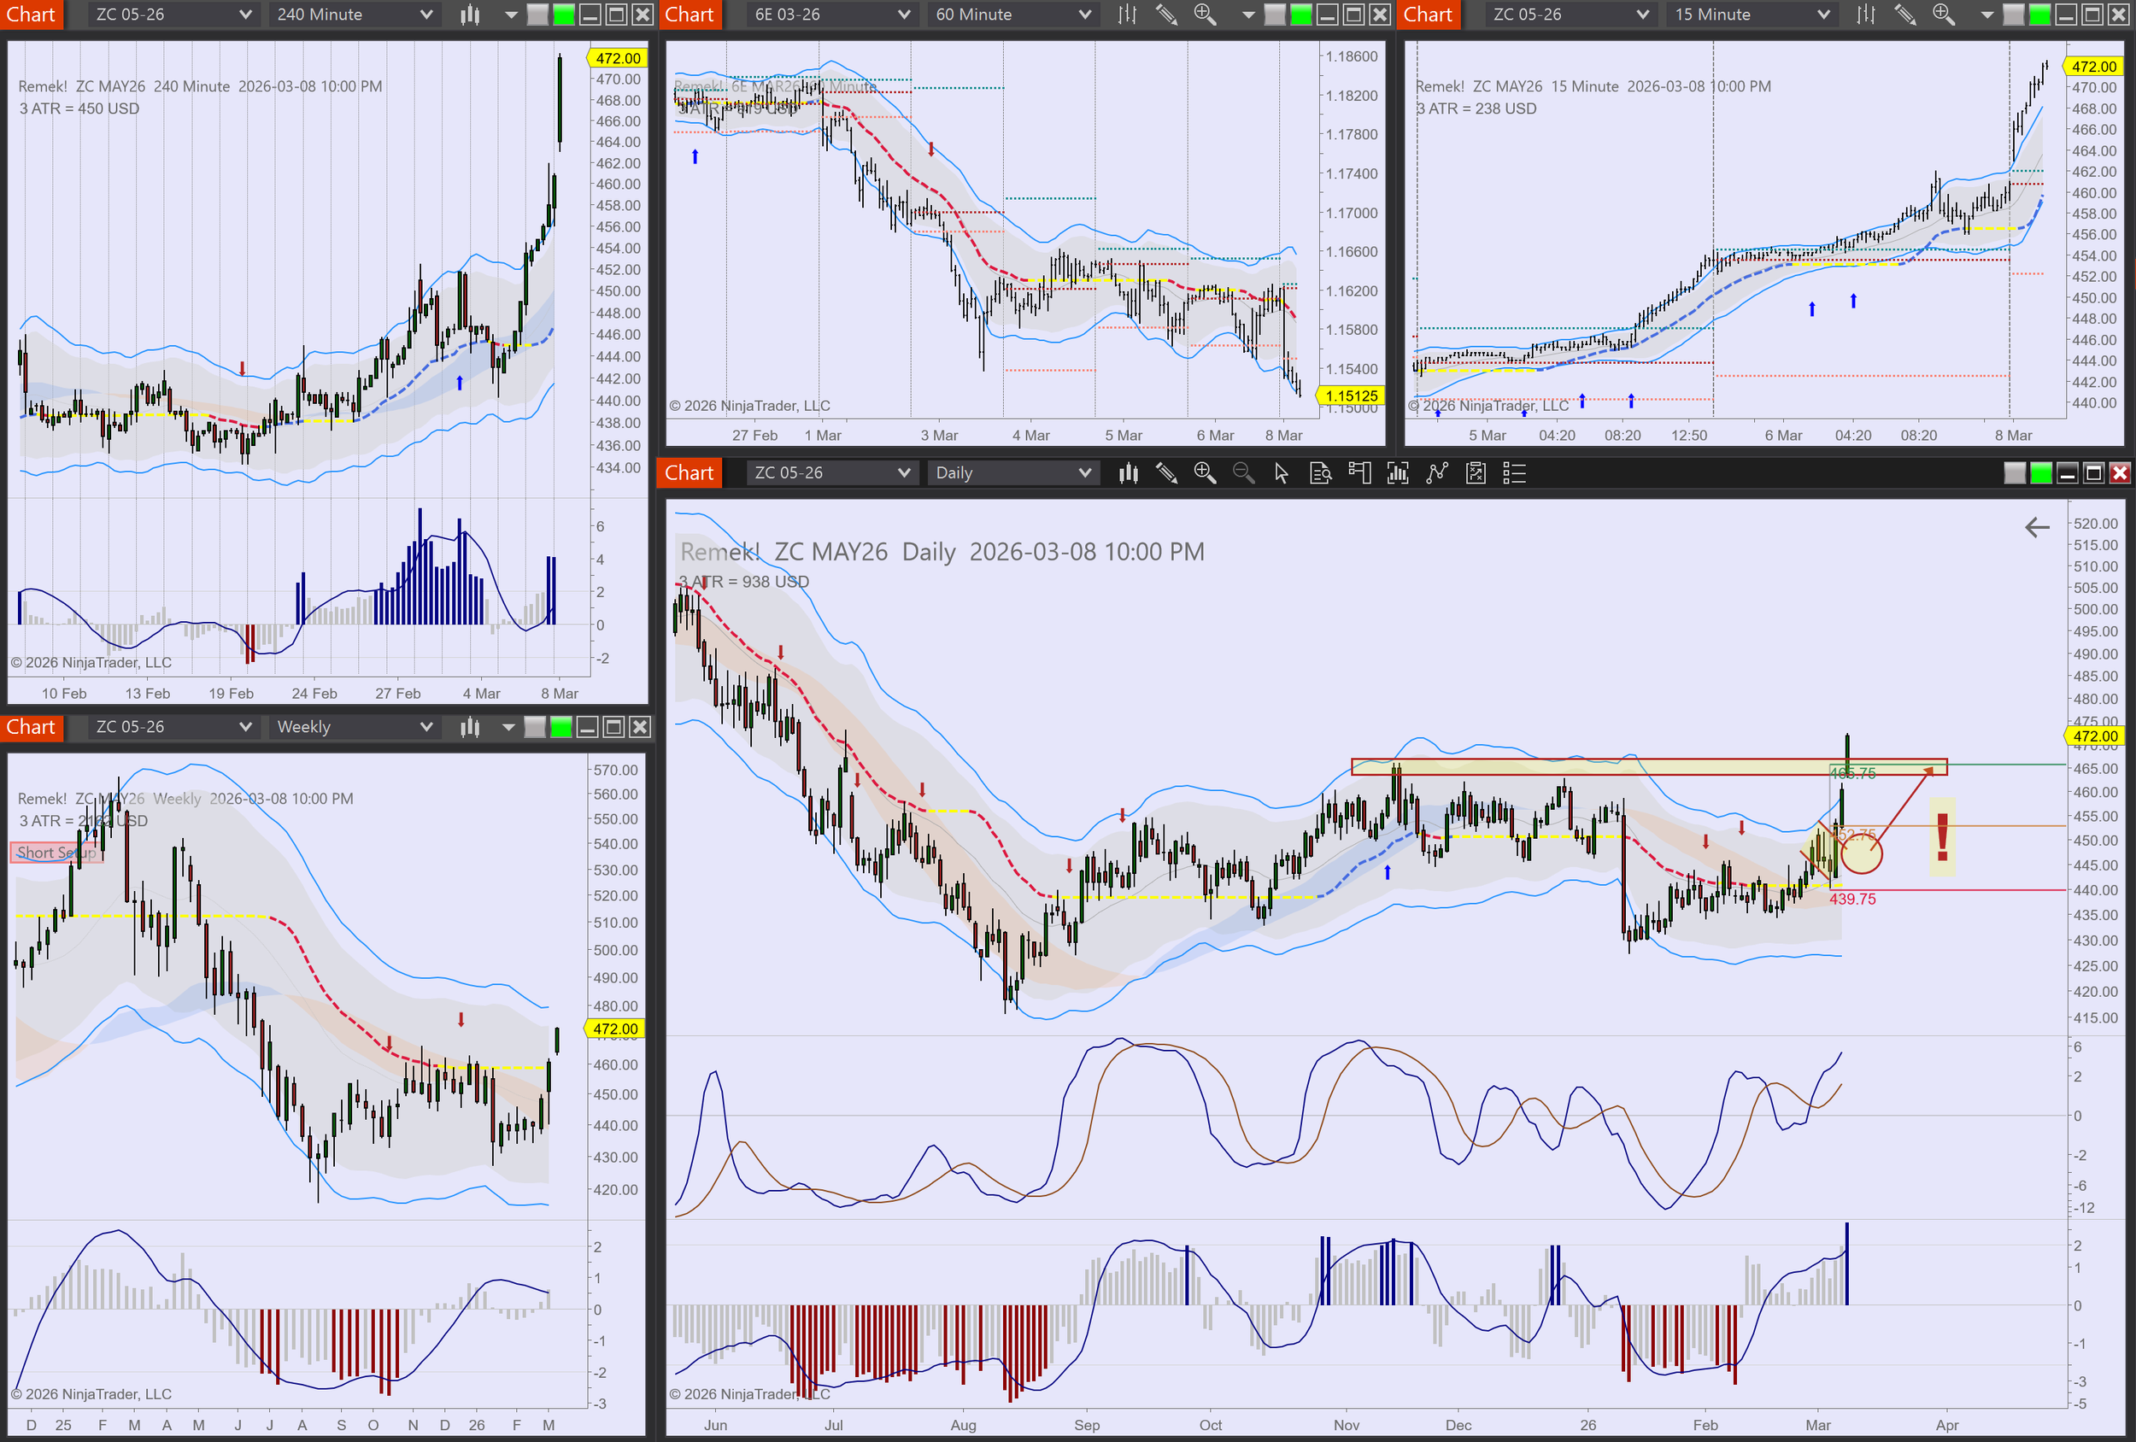Open the Weekly interval dropdown
Image resolution: width=2136 pixels, height=1442 pixels.
(354, 727)
